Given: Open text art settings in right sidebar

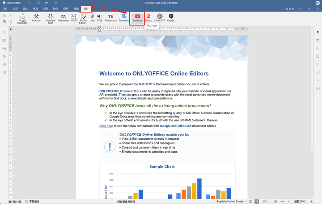Looking at the screenshot, I should [318, 80].
